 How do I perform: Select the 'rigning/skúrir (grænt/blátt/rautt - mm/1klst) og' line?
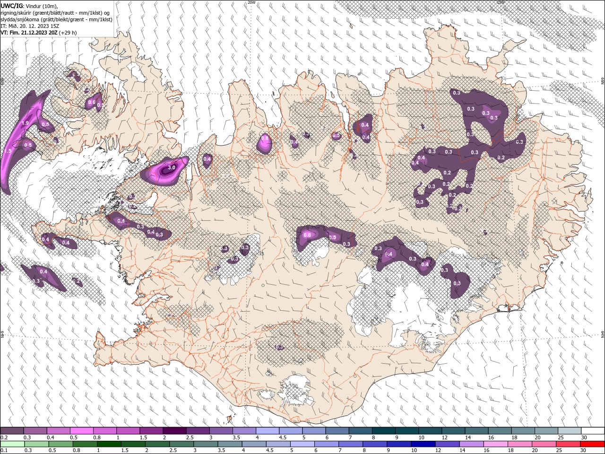(56, 12)
